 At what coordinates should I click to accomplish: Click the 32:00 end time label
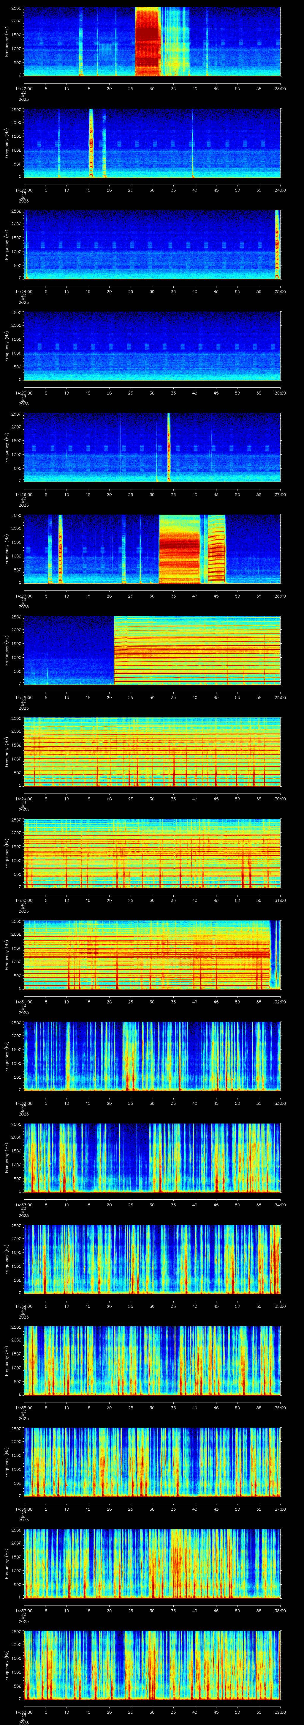(x=280, y=1002)
